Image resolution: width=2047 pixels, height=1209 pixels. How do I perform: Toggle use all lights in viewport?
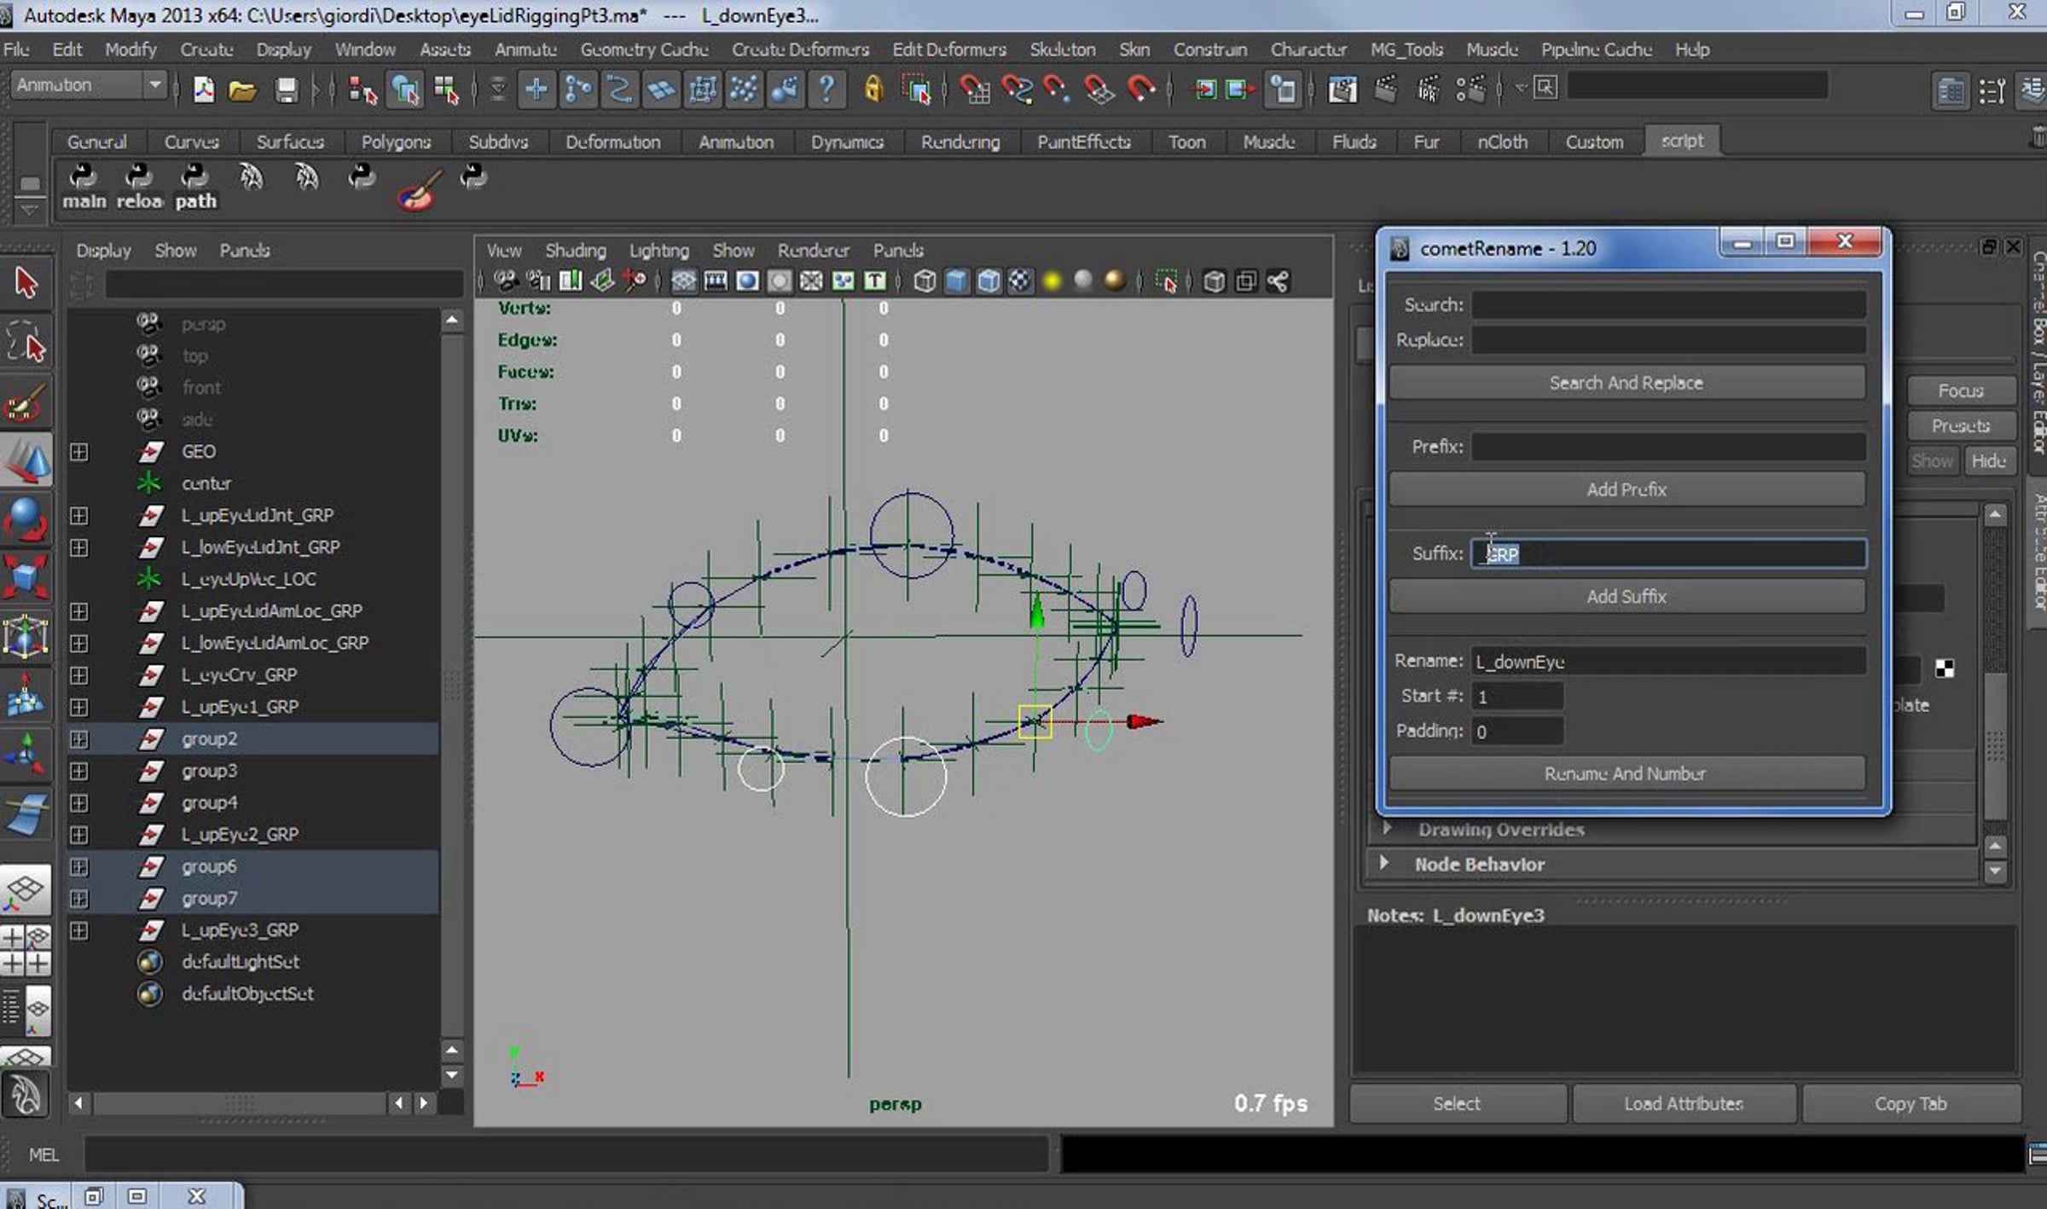tap(1052, 281)
